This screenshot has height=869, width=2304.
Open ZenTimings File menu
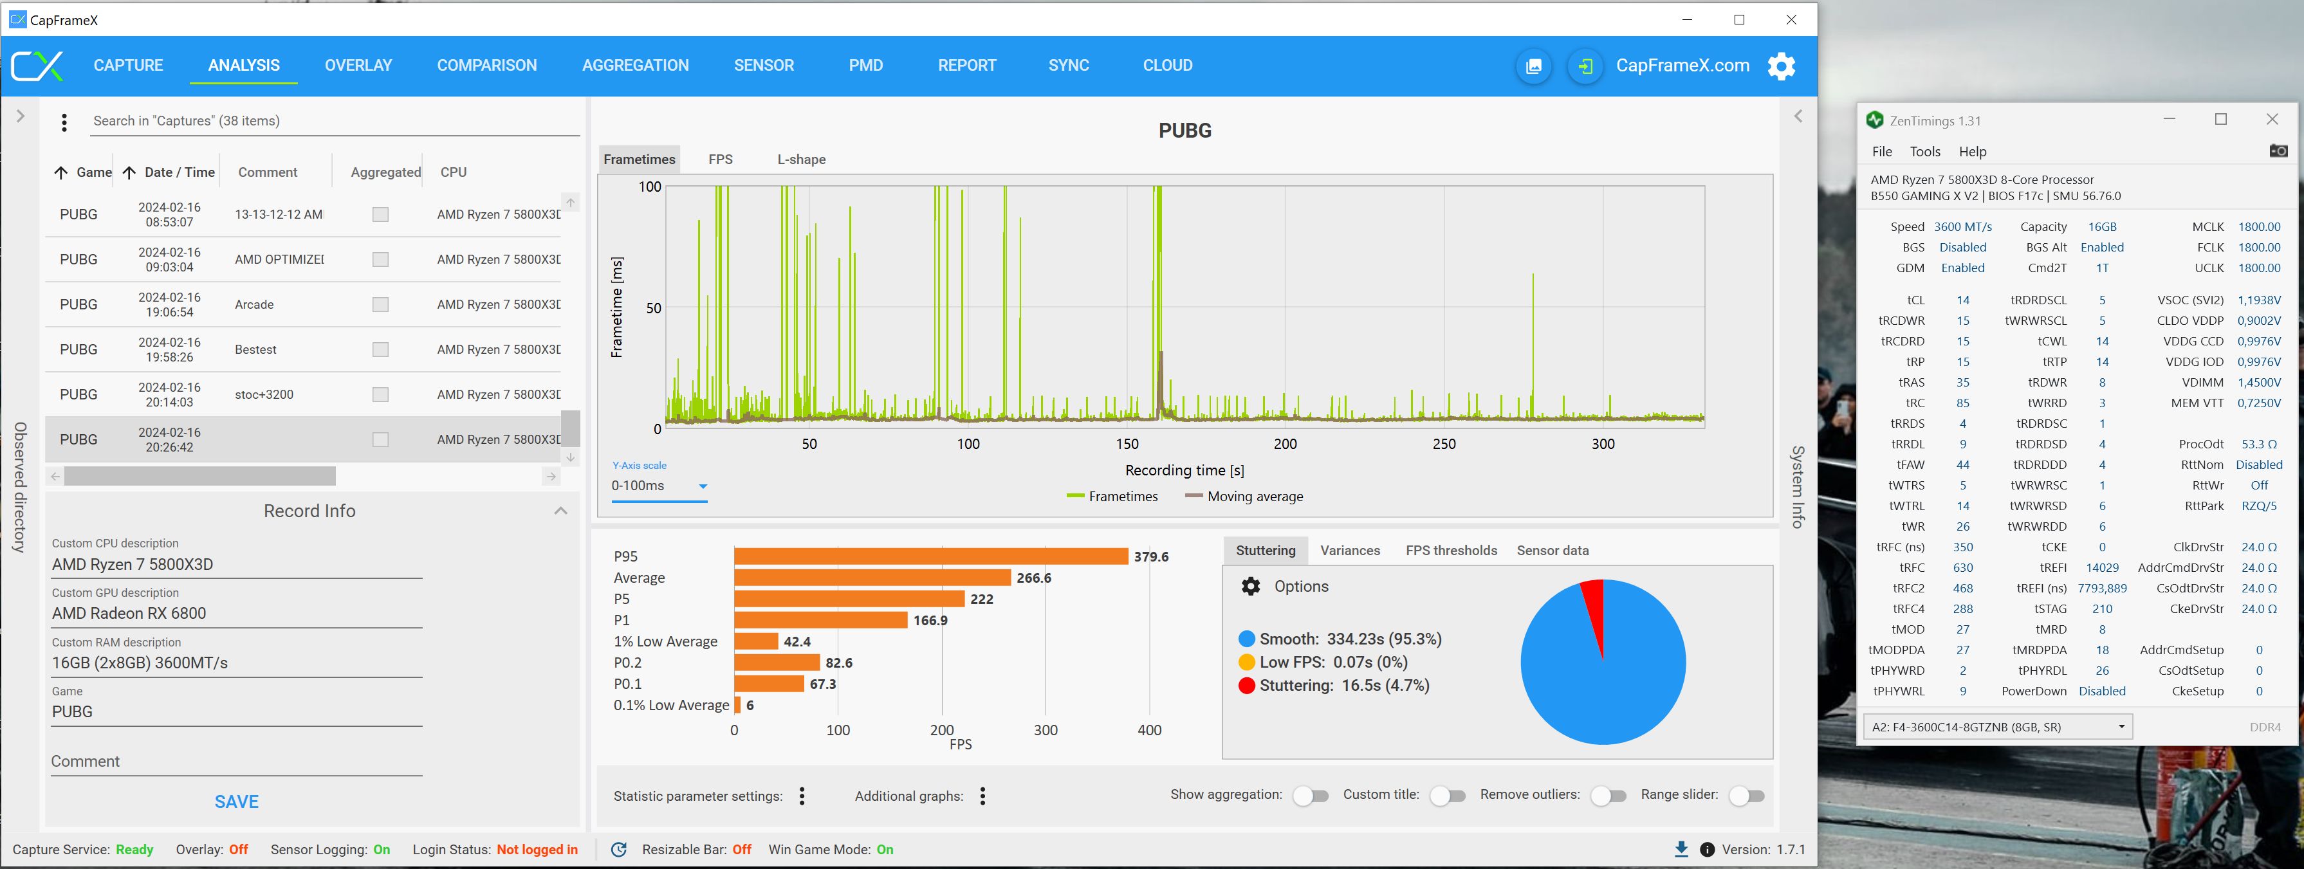[1882, 152]
